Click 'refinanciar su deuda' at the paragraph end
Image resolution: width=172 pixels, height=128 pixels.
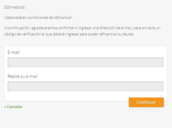pyautogui.click(x=117, y=34)
